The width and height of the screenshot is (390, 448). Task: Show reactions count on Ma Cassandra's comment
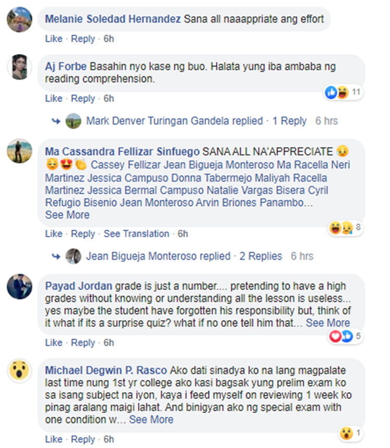click(346, 228)
